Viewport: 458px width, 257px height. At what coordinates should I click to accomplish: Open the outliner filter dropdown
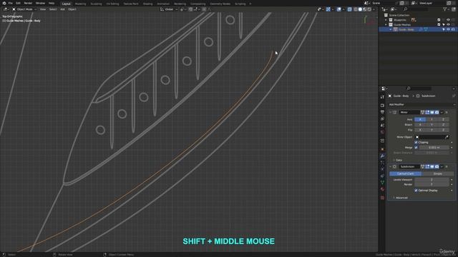point(446,9)
